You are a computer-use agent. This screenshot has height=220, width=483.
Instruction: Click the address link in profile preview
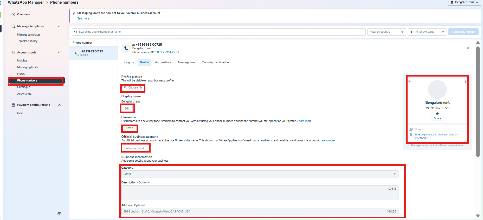436,136
